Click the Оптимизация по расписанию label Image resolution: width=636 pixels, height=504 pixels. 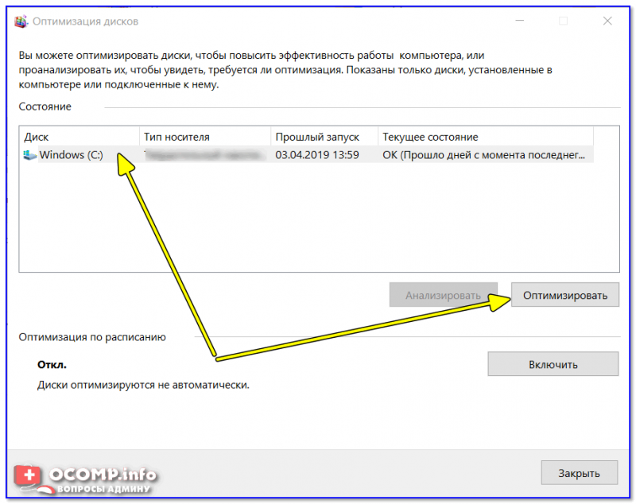tap(92, 337)
